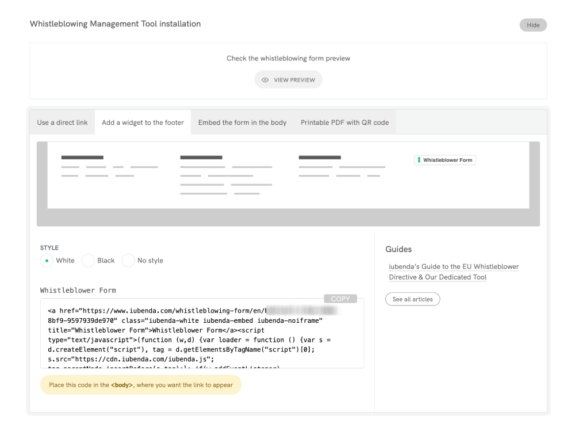575x427 pixels.
Task: Open Embed the form in the body tab
Action: click(x=242, y=123)
